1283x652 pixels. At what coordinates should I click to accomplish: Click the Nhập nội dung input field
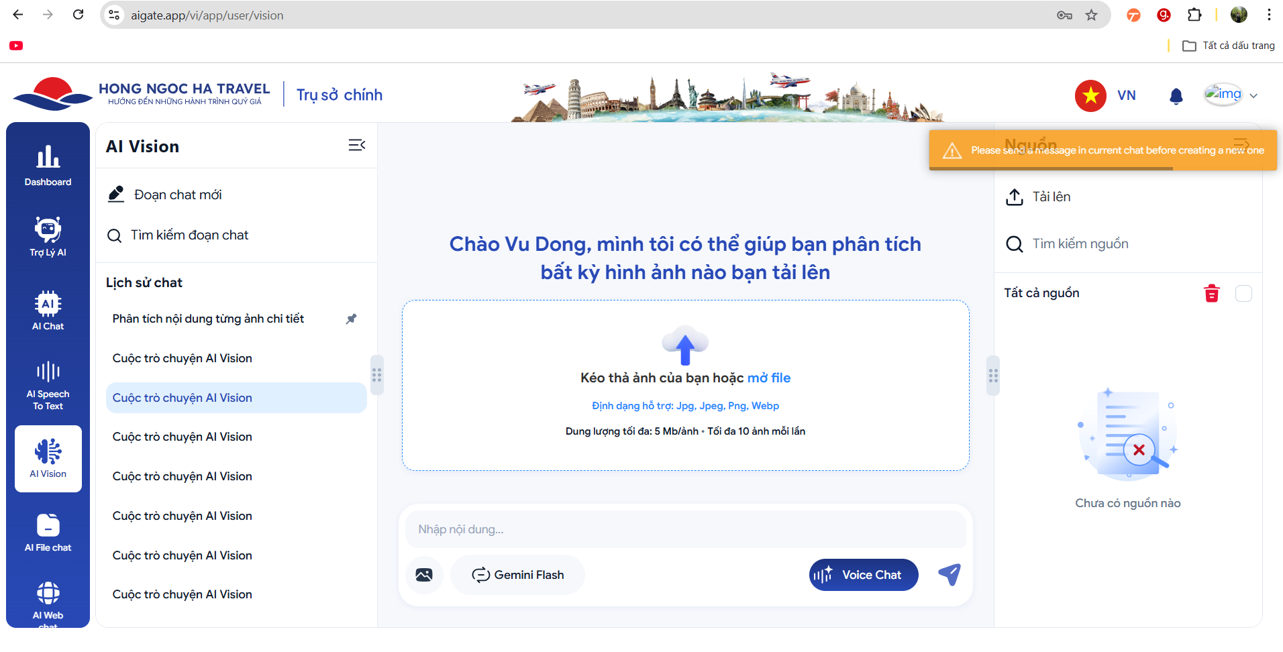click(x=684, y=529)
